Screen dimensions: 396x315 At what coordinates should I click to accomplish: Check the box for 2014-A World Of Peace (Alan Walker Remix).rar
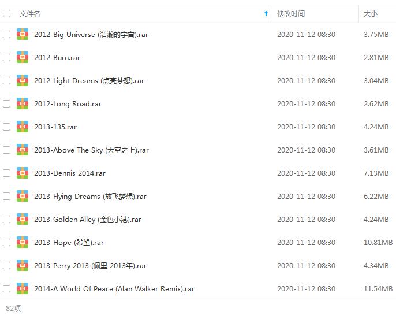pos(6,289)
